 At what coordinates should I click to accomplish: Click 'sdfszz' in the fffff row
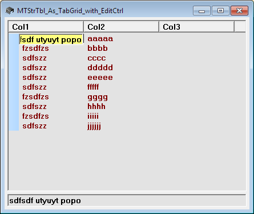click(x=34, y=87)
